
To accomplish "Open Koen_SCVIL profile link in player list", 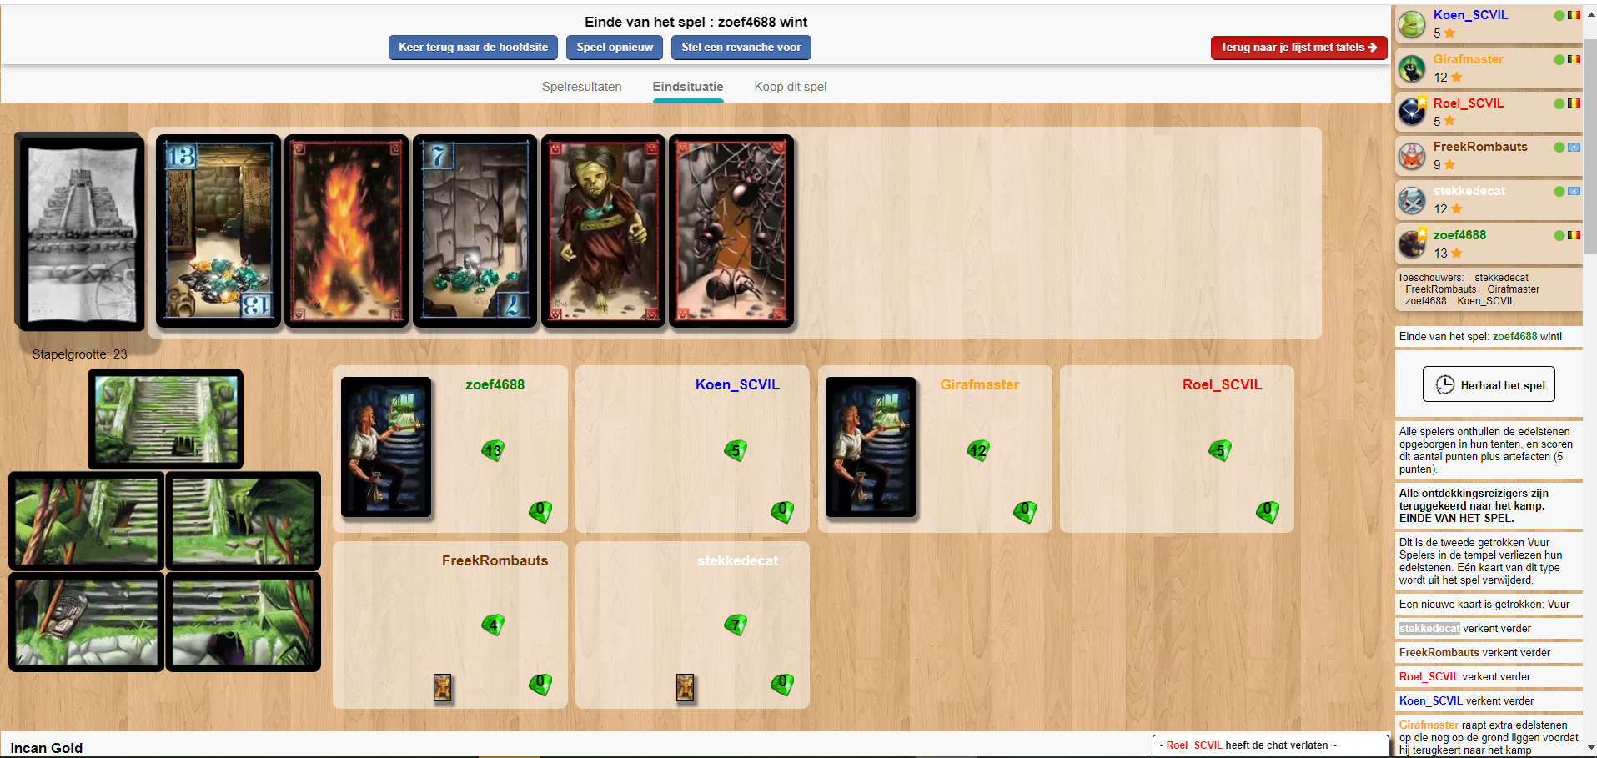I will [x=1470, y=15].
